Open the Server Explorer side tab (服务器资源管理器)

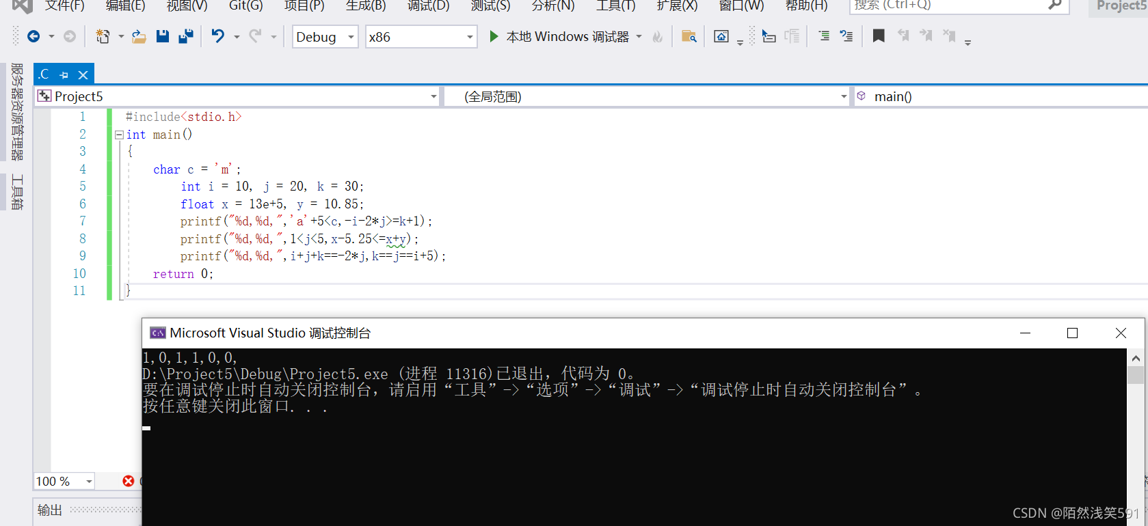[17, 111]
